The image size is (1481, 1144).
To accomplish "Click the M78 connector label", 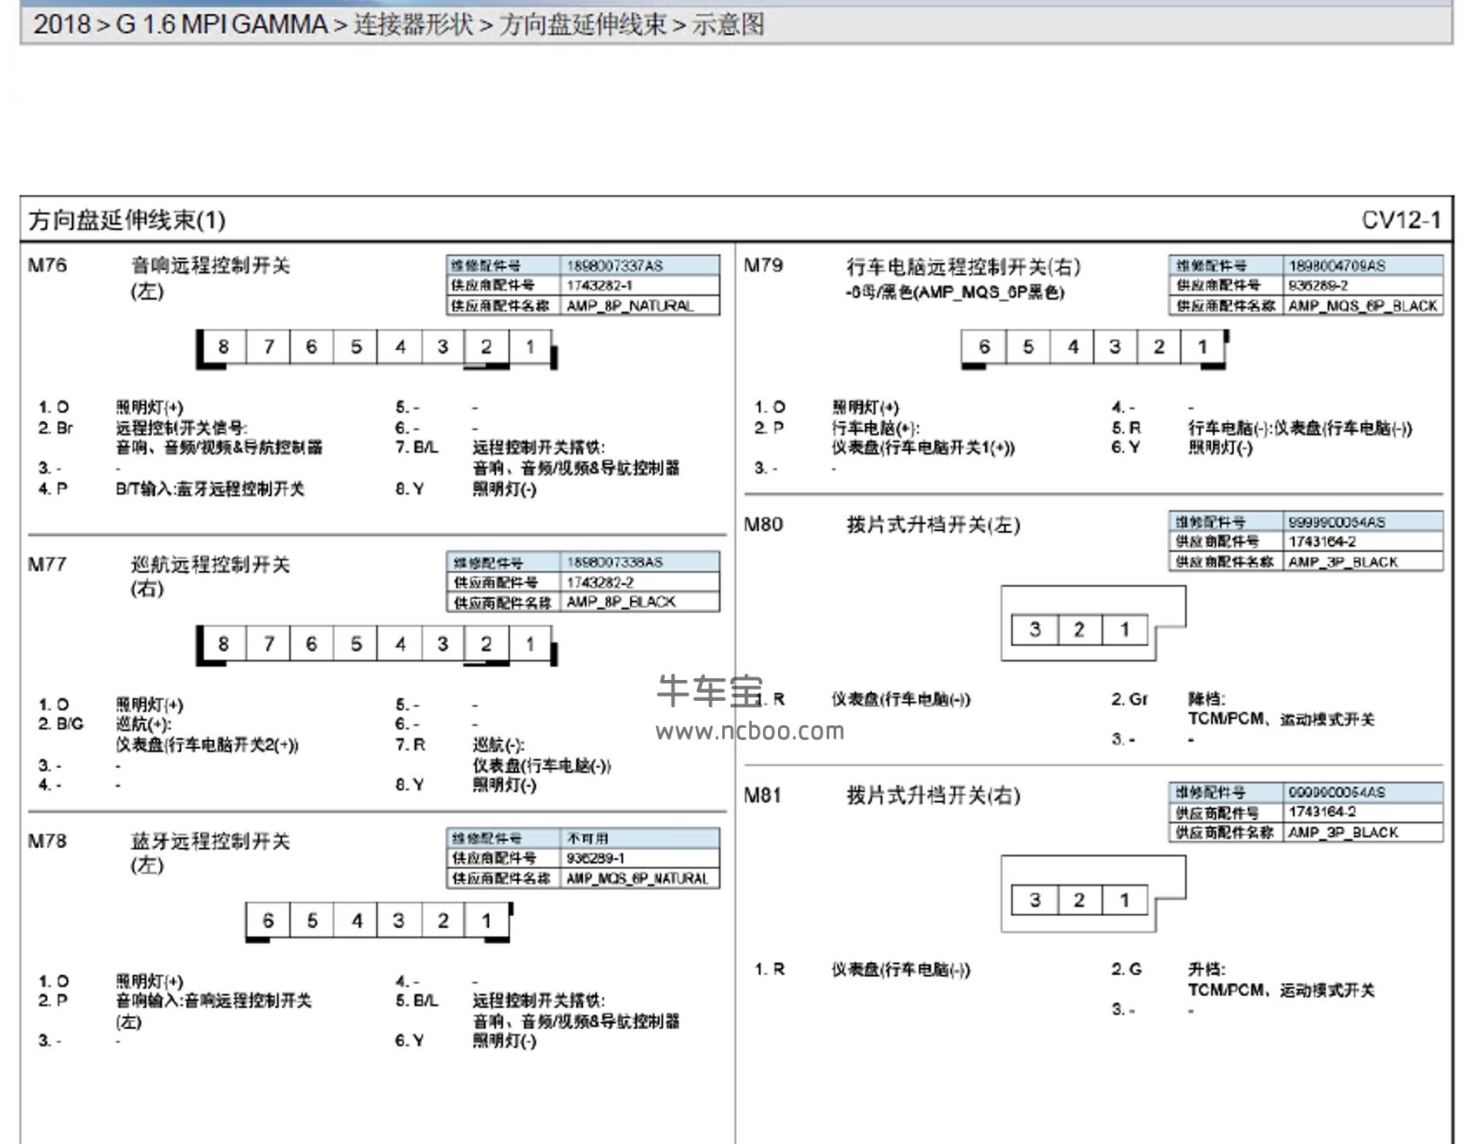I will pos(47,841).
